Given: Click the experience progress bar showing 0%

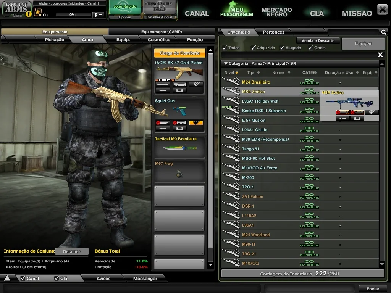Looking at the screenshot, I should [x=73, y=15].
